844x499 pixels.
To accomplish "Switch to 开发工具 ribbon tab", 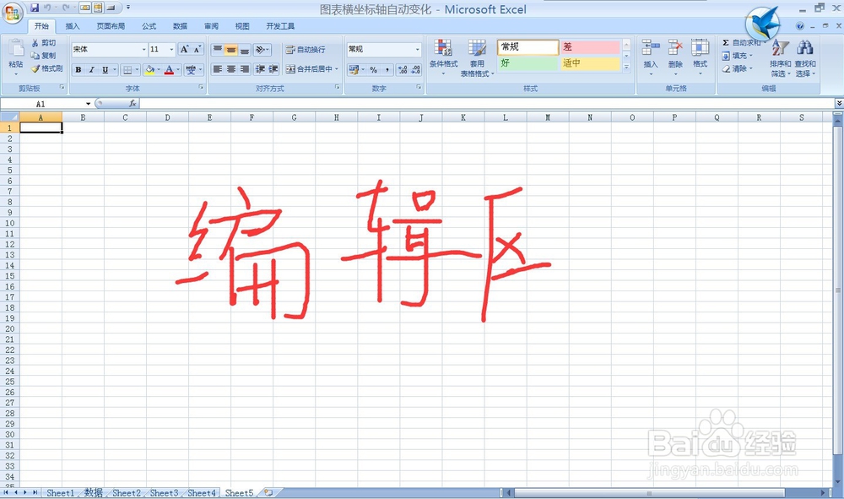I will point(280,26).
